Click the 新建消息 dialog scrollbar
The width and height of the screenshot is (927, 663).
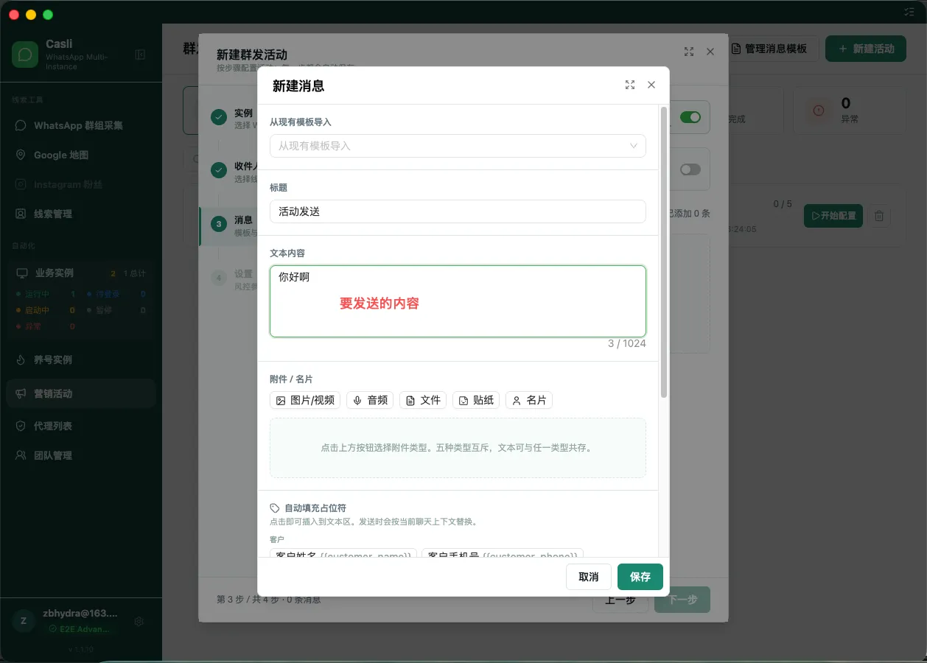(664, 253)
